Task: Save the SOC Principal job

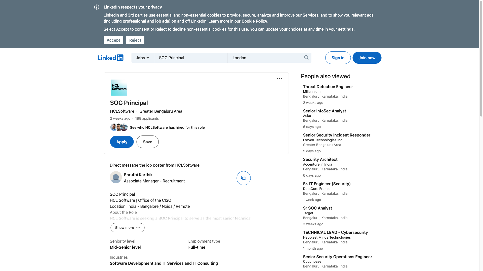Action: [147, 142]
